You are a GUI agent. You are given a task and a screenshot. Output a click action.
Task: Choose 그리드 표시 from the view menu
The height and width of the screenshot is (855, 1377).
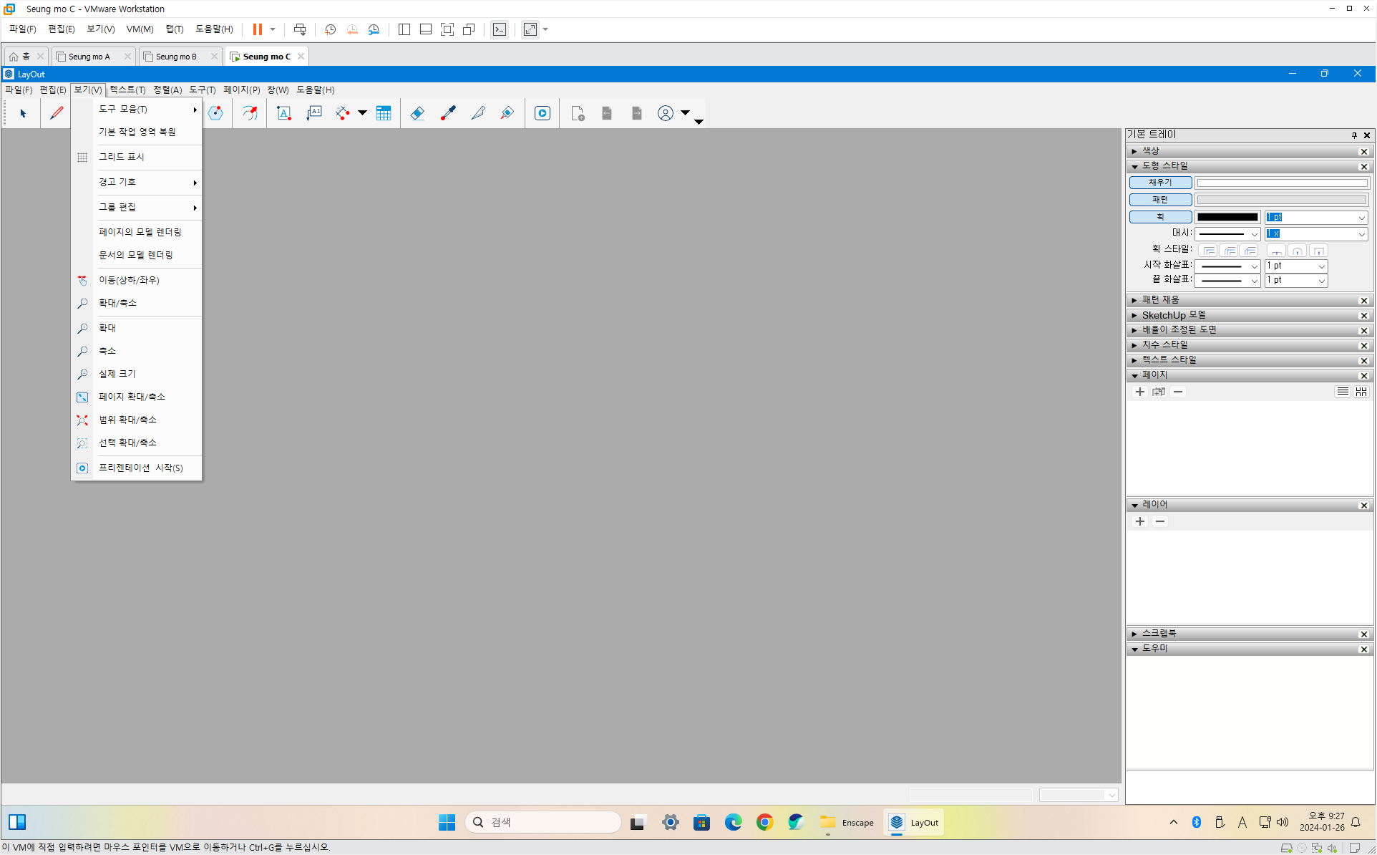122,157
